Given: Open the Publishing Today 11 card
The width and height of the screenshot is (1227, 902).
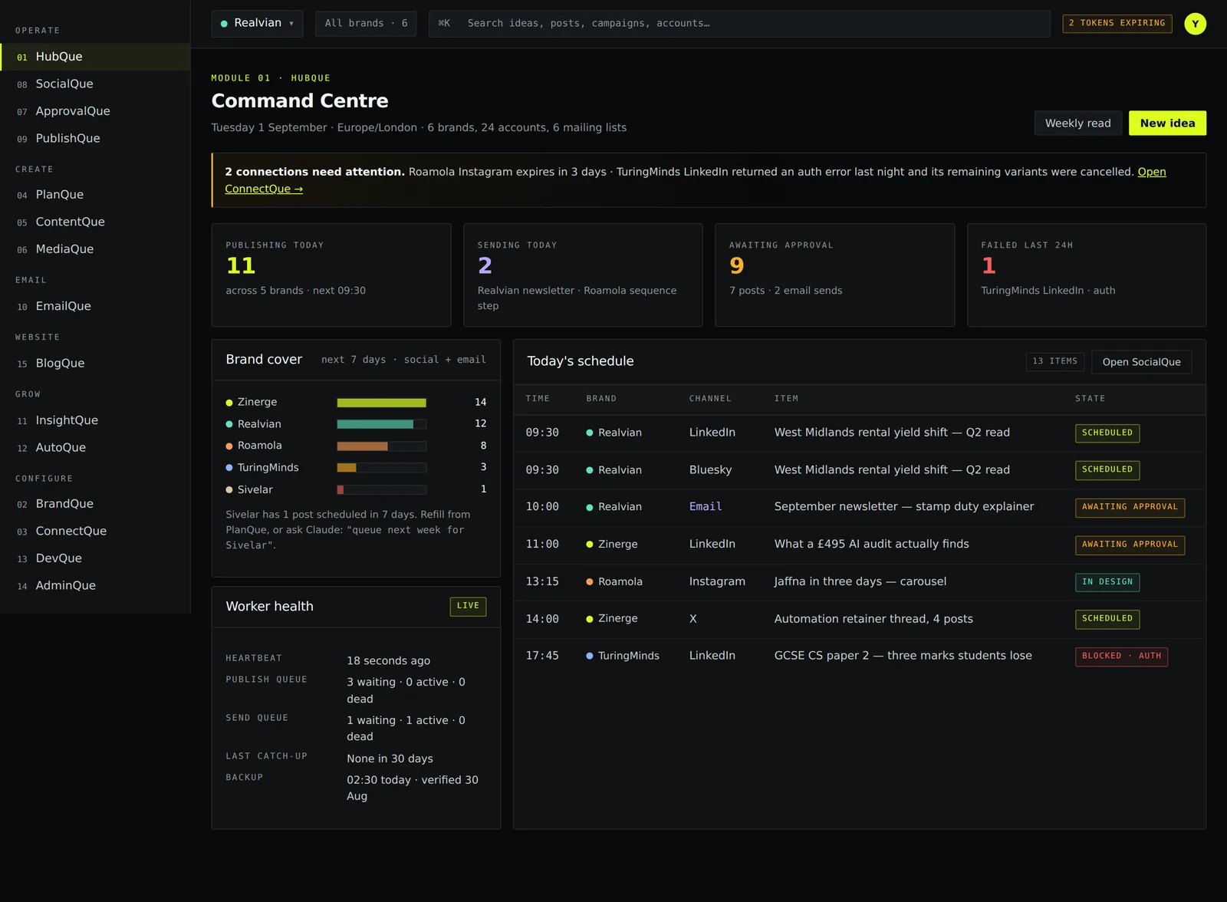Looking at the screenshot, I should tap(331, 275).
